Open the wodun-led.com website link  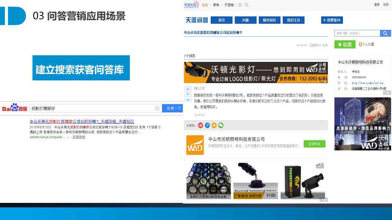pyautogui.click(x=367, y=83)
